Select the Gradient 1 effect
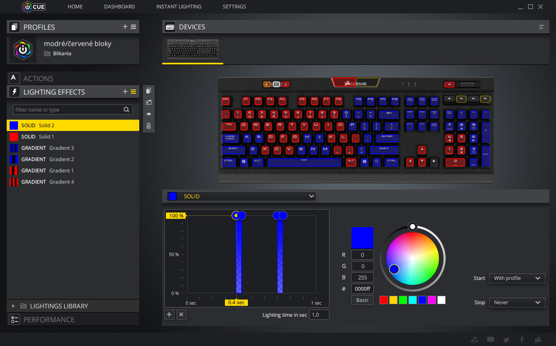Image resolution: width=556 pixels, height=346 pixels. [73, 171]
